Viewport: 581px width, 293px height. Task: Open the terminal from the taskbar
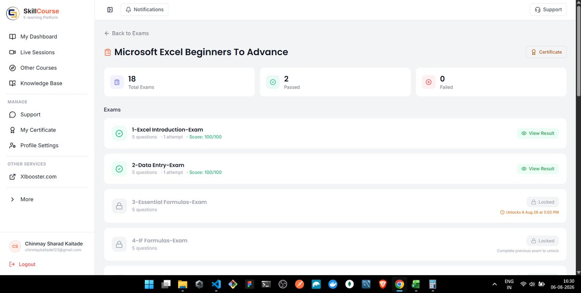[266, 284]
